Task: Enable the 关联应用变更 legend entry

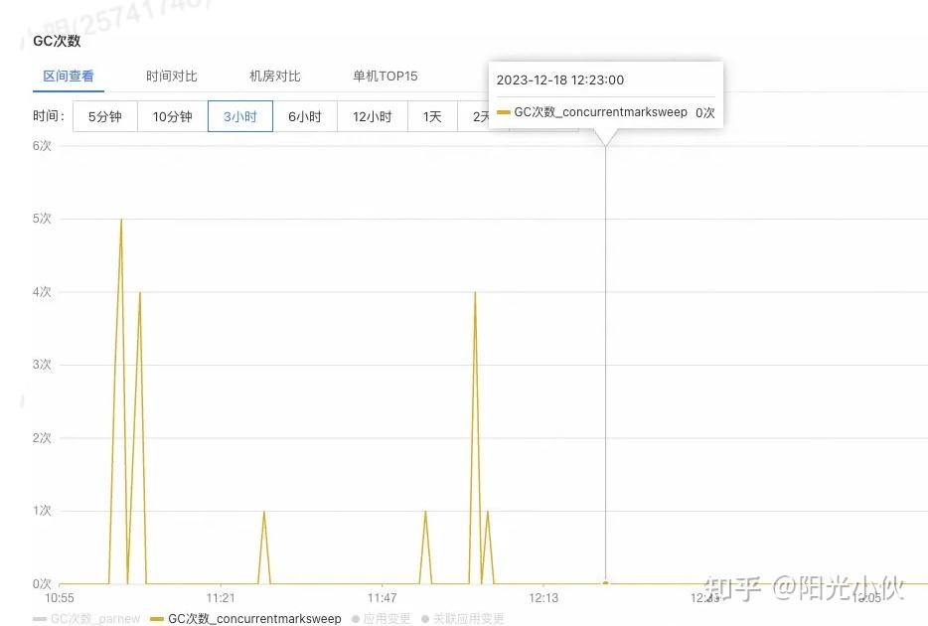Action: pyautogui.click(x=465, y=618)
